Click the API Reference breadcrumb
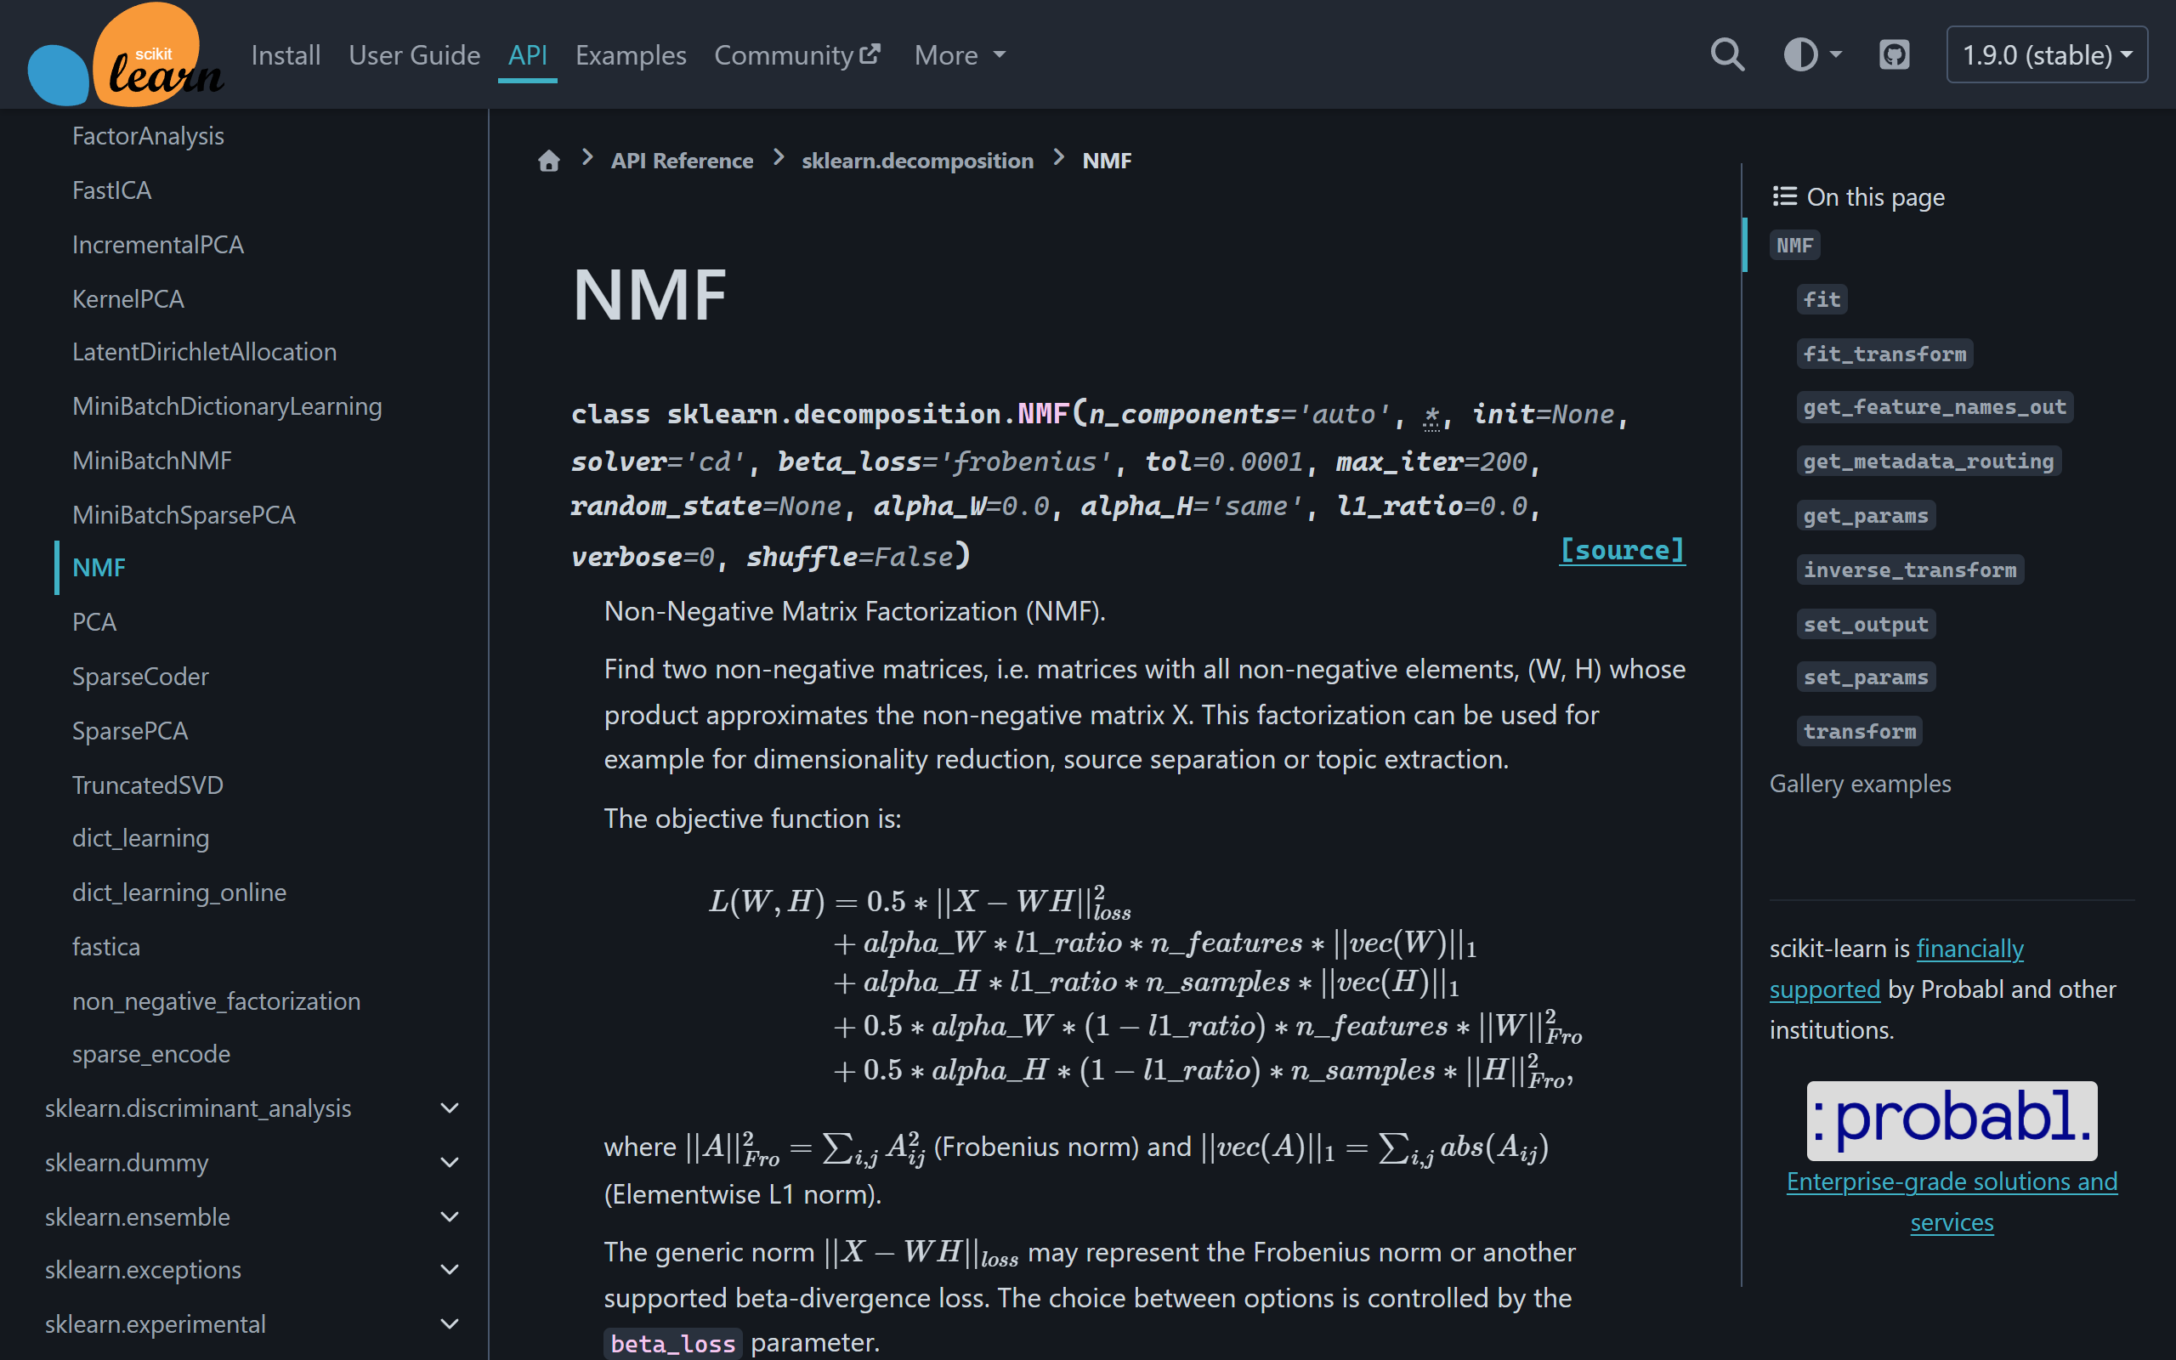 [x=682, y=161]
